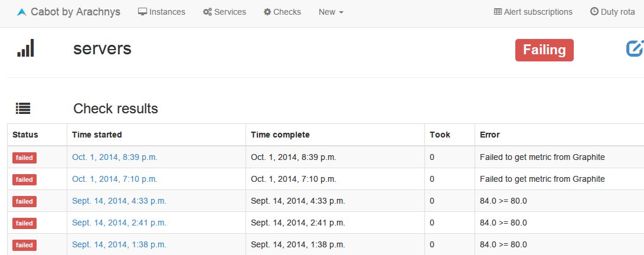Click the cogs icon for Services
Screen dimensions: 644x255
tap(207, 12)
